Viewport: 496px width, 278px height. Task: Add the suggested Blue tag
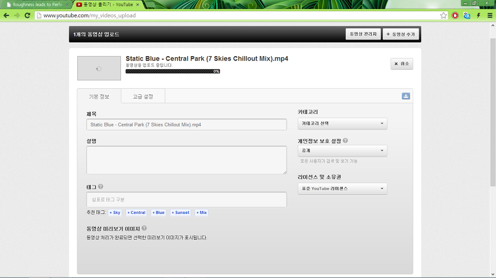(x=159, y=213)
